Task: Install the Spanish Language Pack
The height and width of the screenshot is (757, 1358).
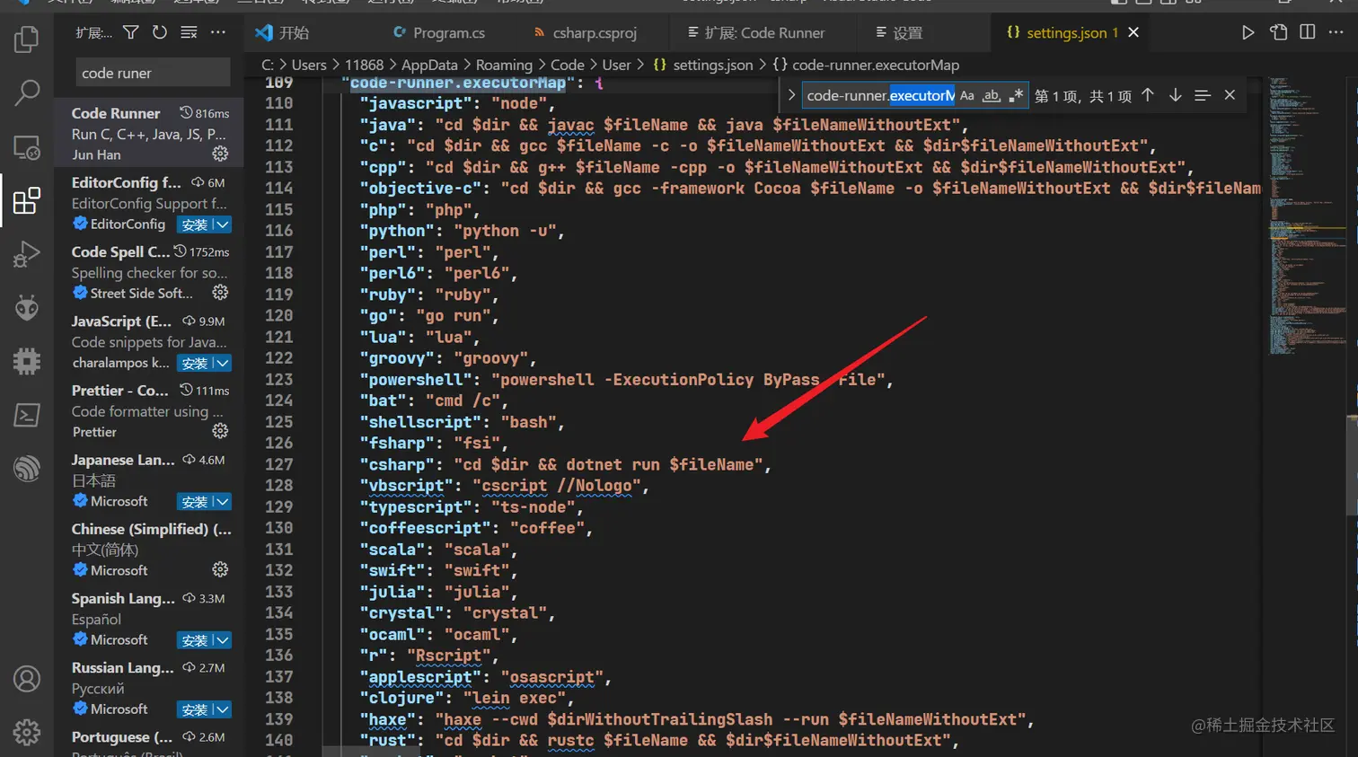Action: pos(194,640)
